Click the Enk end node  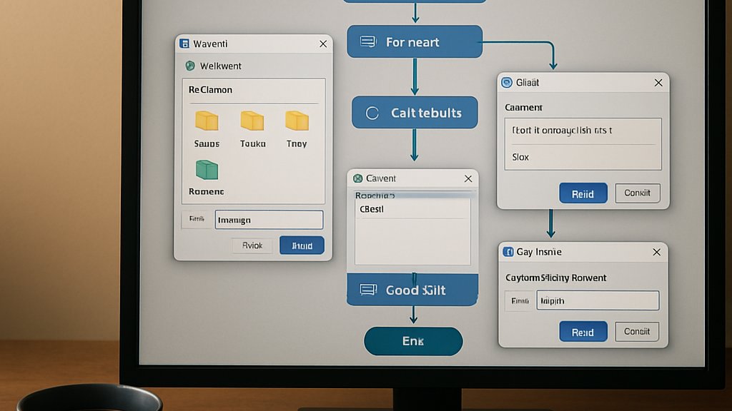(x=413, y=341)
